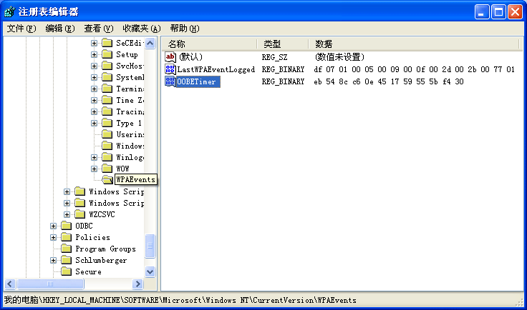Screen dimensions: 527x310
Task: Open the 帮助(H) menu
Action: [x=184, y=29]
